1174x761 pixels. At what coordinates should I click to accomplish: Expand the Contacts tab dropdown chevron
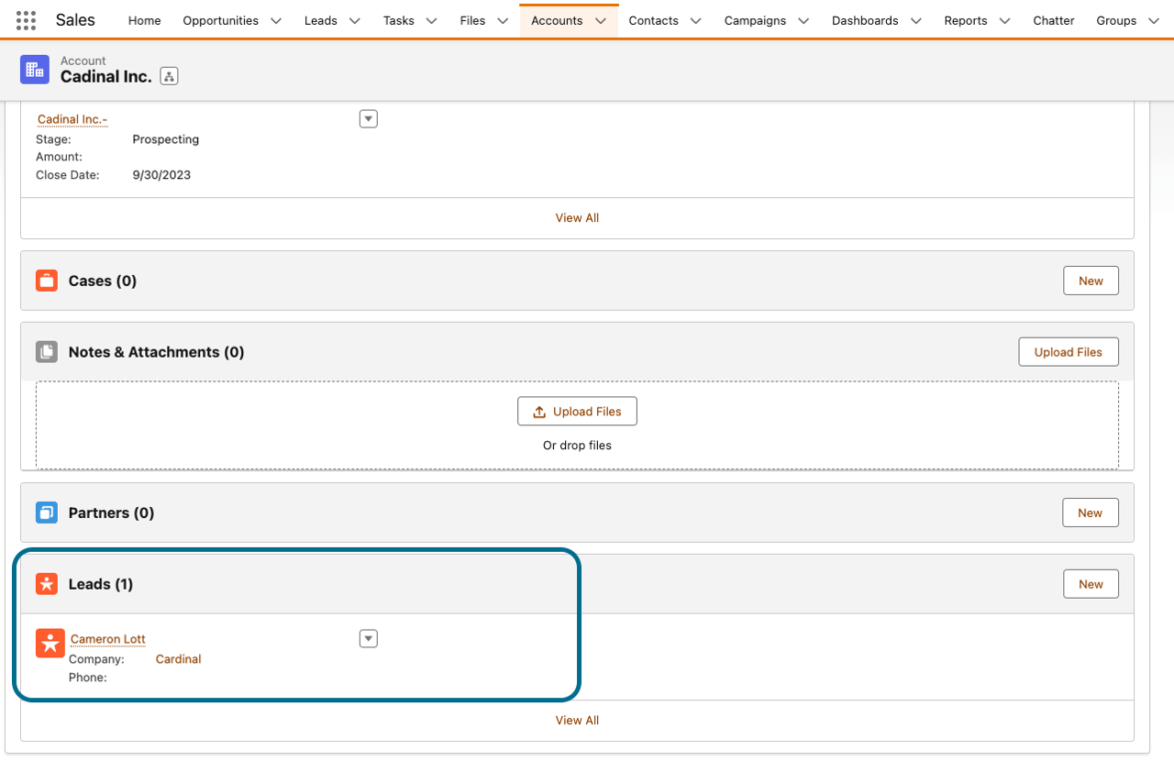(x=695, y=21)
